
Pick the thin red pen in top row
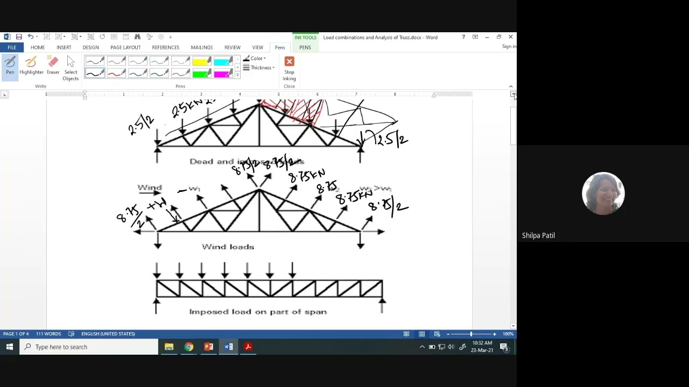coord(116,61)
